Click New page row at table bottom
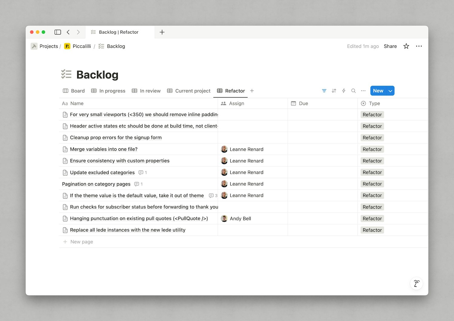The width and height of the screenshot is (454, 321). 81,242
